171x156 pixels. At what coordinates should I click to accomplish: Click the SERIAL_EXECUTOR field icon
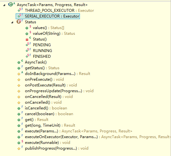coord(20,16)
